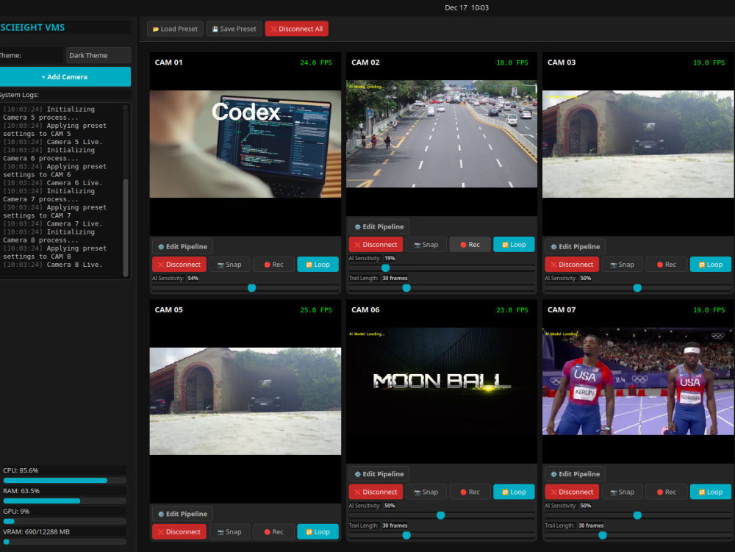Click the system log text area
Viewport: 735px width, 552px height.
tap(61, 190)
